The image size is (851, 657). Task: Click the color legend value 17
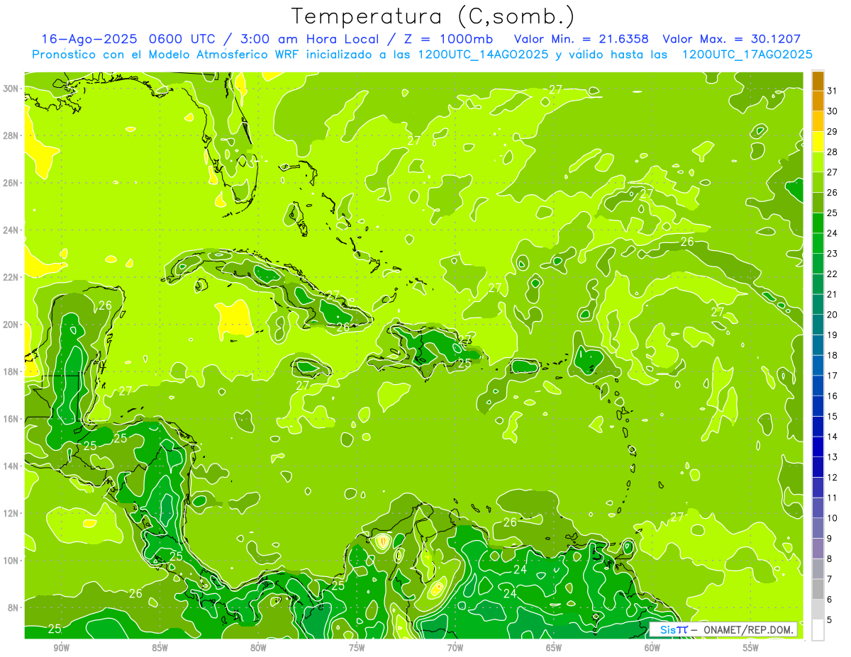click(833, 376)
